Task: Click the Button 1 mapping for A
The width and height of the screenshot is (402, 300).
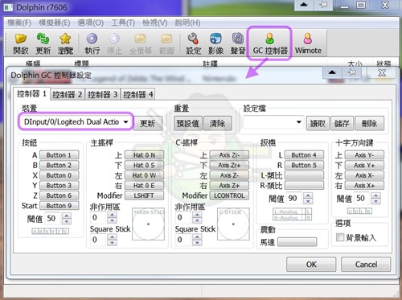Action: tap(59, 155)
